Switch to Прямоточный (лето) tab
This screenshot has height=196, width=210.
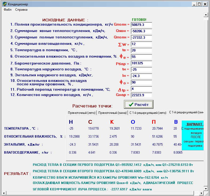tap(82, 113)
